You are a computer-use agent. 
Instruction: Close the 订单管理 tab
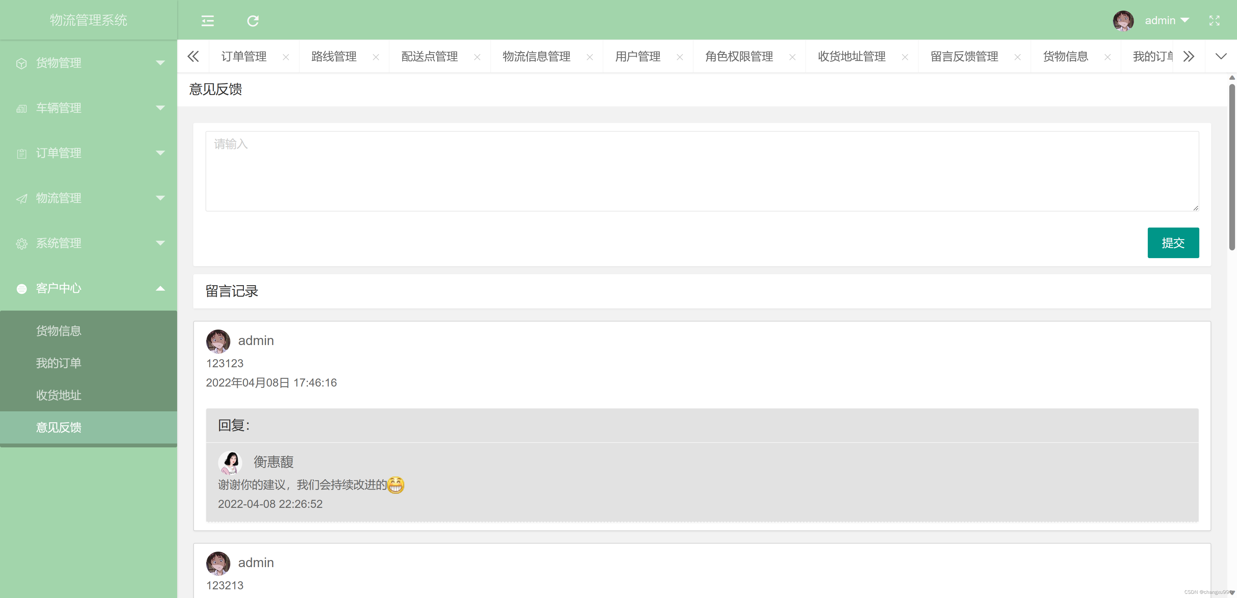pos(286,57)
